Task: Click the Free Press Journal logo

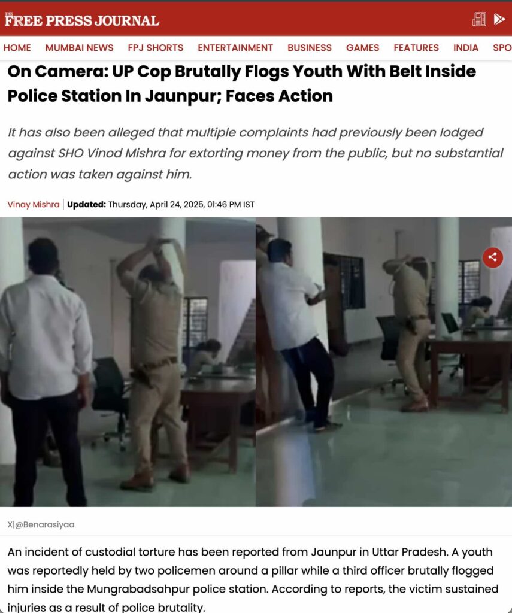Action: [82, 20]
